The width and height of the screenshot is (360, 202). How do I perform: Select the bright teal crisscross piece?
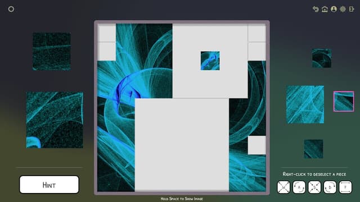point(305,104)
